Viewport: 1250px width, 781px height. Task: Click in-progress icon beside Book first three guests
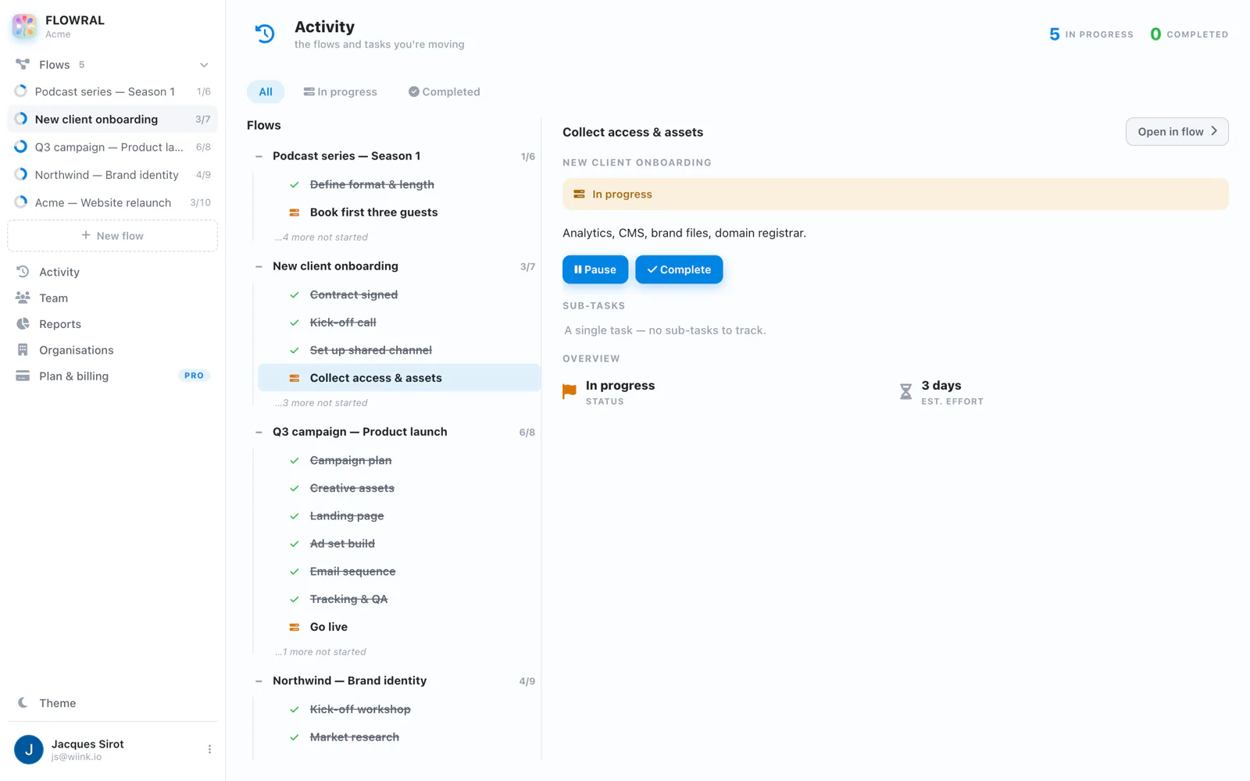(295, 212)
